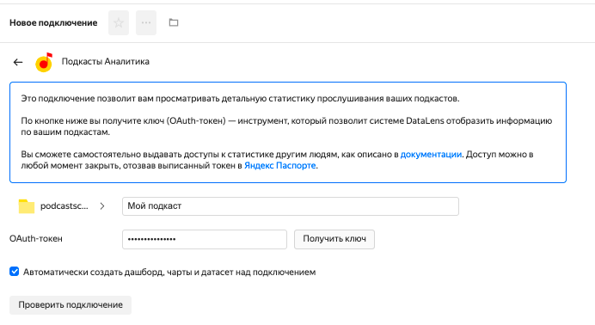Viewport: 595px width, 325px height.
Task: Click the "Новое подключение" title
Action: click(x=53, y=22)
